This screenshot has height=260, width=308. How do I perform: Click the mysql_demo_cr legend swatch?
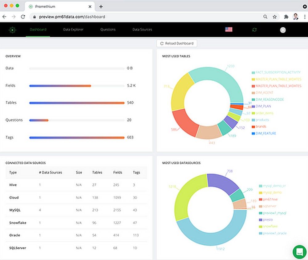tap(261, 186)
